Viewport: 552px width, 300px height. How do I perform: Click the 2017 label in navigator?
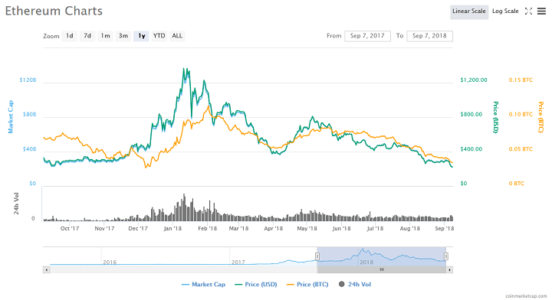click(x=238, y=262)
